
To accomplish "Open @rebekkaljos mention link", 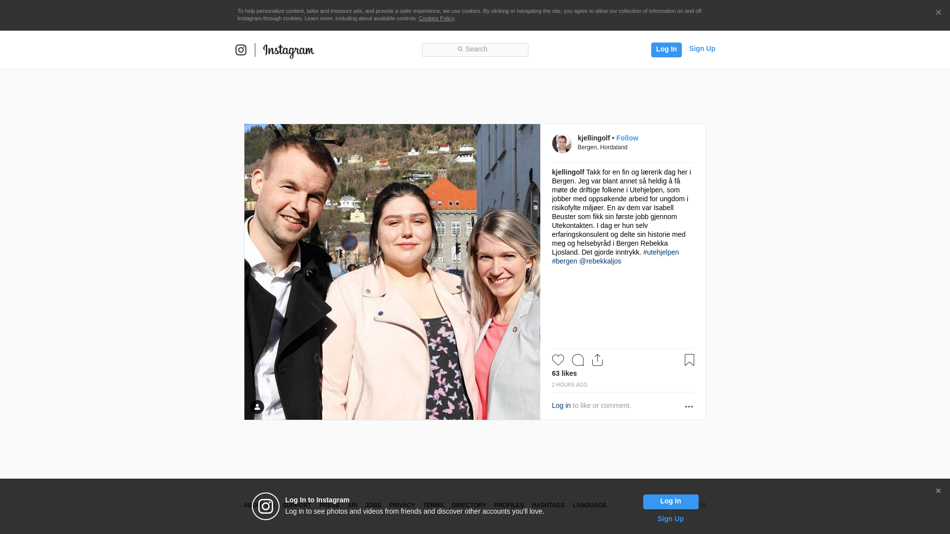I will tap(600, 261).
